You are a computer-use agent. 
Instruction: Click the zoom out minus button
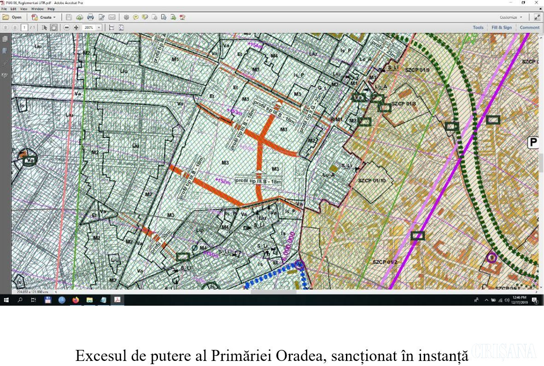[67, 28]
